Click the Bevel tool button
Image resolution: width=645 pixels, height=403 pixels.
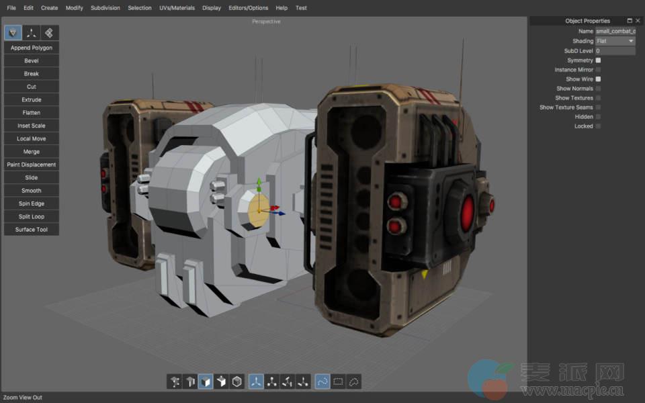tap(32, 60)
